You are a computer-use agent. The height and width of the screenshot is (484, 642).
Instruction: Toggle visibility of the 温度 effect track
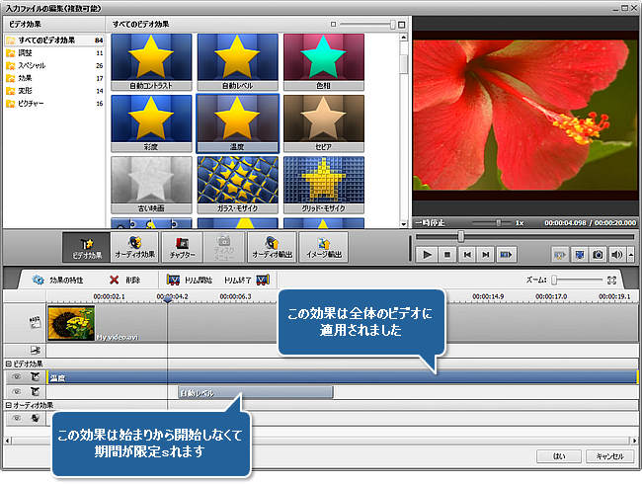point(16,376)
